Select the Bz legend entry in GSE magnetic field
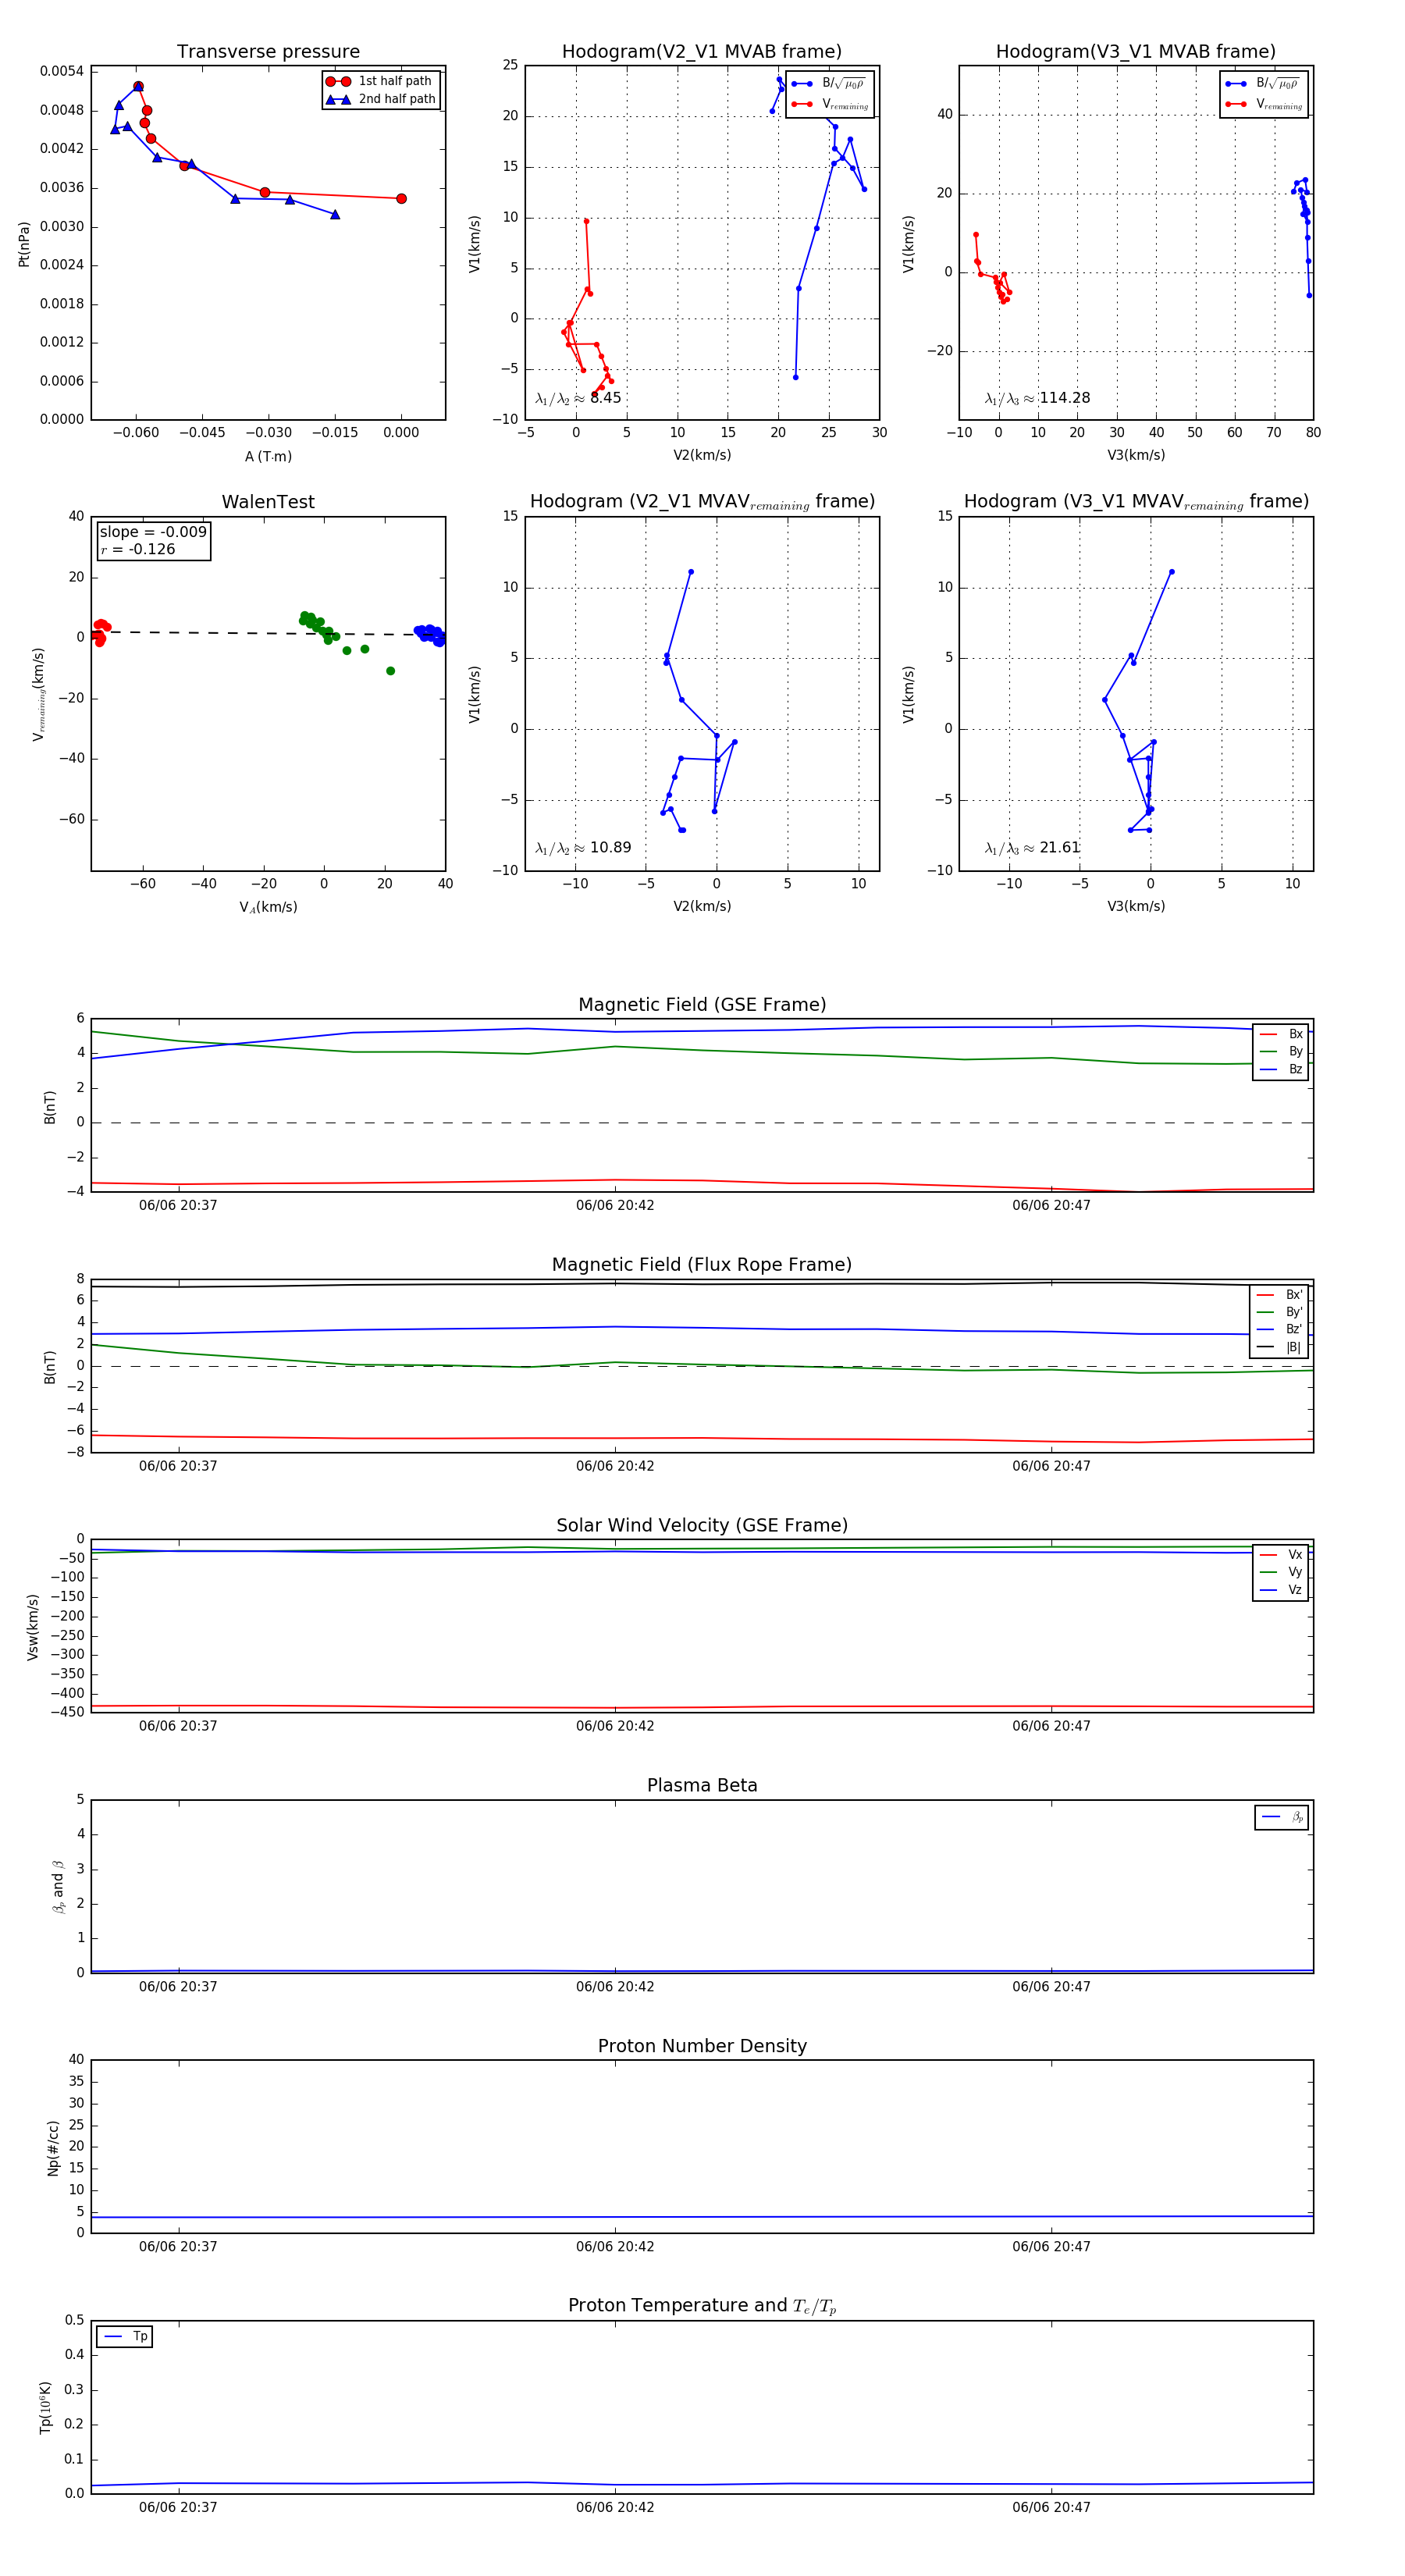This screenshot has height=2576, width=1405. [1281, 1069]
